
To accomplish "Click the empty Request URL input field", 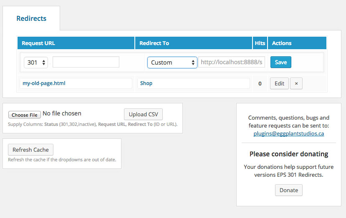I will coord(86,62).
